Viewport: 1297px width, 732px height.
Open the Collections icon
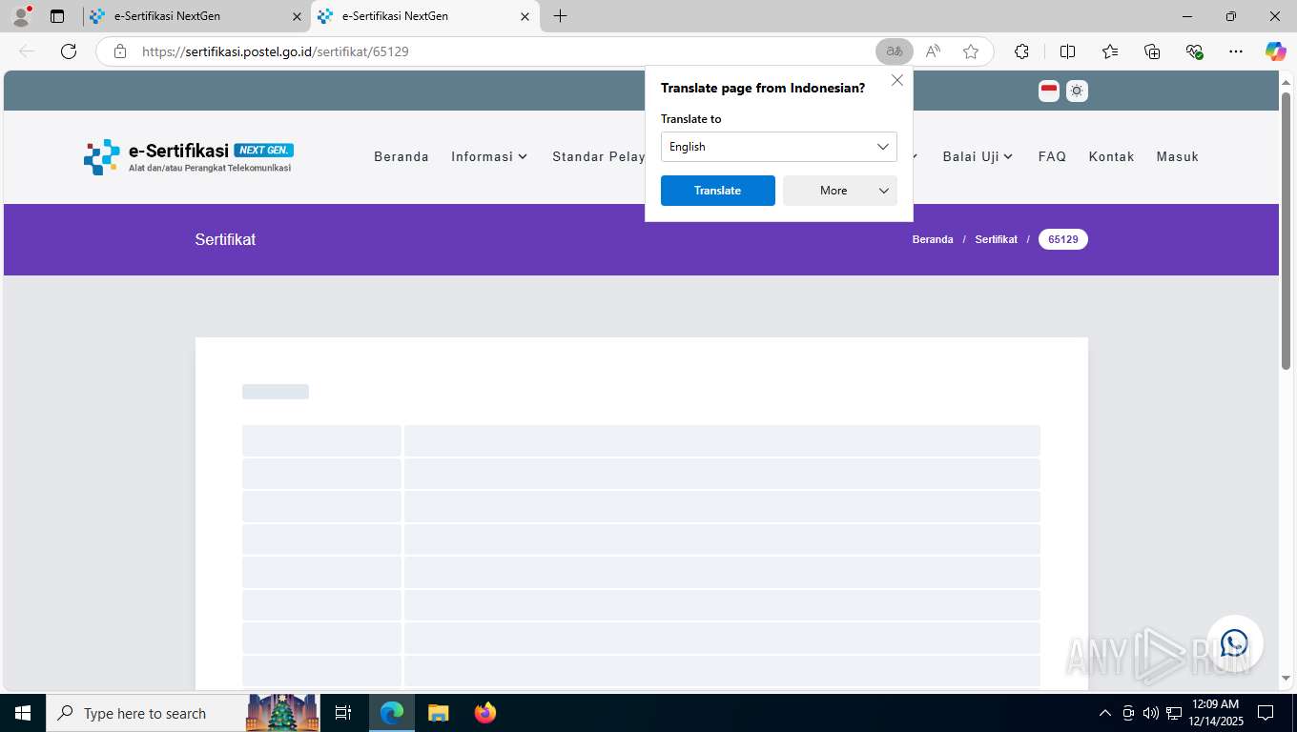[1152, 51]
